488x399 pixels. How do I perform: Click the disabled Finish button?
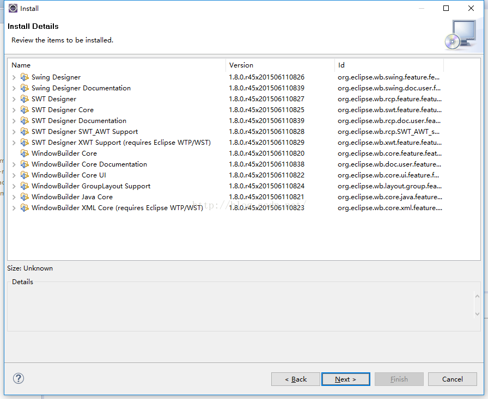[399, 379]
